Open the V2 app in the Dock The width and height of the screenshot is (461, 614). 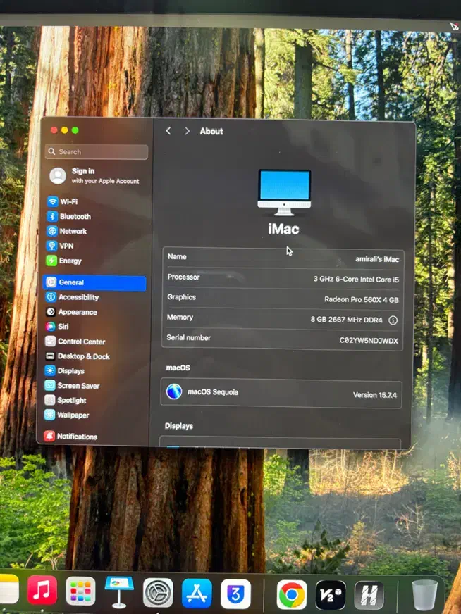pos(331,595)
